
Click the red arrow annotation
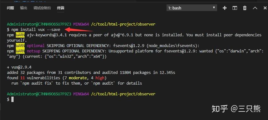pyautogui.click(x=79, y=30)
